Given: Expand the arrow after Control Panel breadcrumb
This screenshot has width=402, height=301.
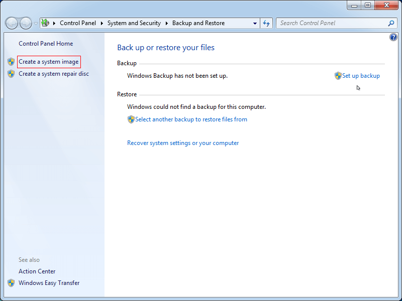Looking at the screenshot, I should coord(102,23).
